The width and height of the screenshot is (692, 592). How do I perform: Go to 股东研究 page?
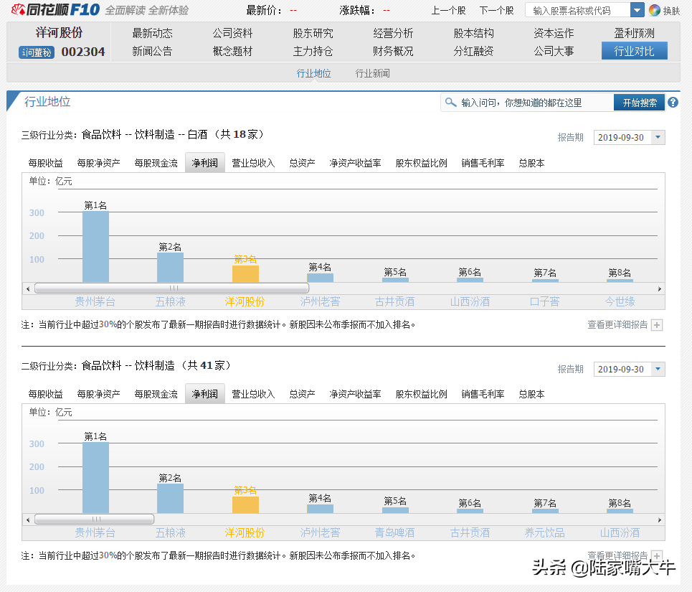[313, 33]
